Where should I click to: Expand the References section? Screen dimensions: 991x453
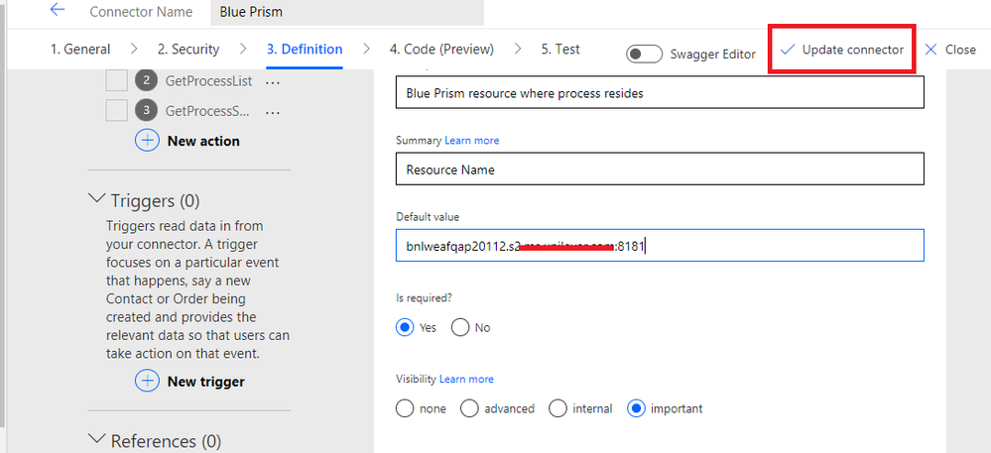(97, 439)
